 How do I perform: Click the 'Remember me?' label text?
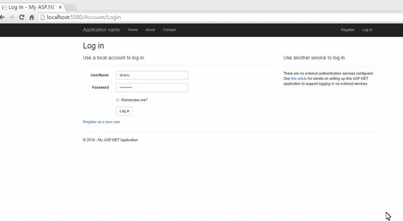(135, 100)
